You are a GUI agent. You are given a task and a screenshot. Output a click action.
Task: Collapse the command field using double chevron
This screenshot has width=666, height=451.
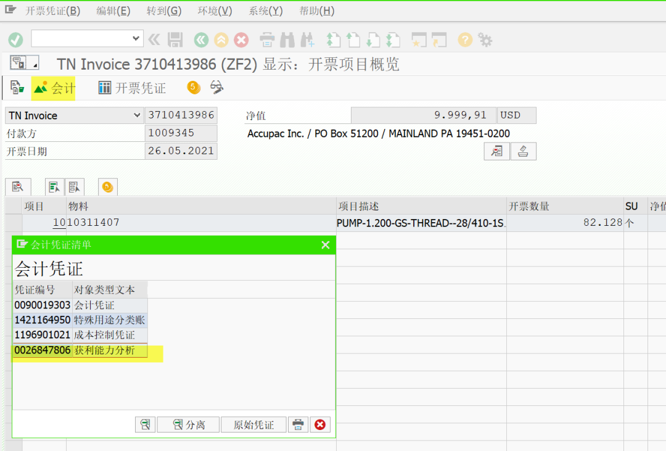pyautogui.click(x=154, y=40)
